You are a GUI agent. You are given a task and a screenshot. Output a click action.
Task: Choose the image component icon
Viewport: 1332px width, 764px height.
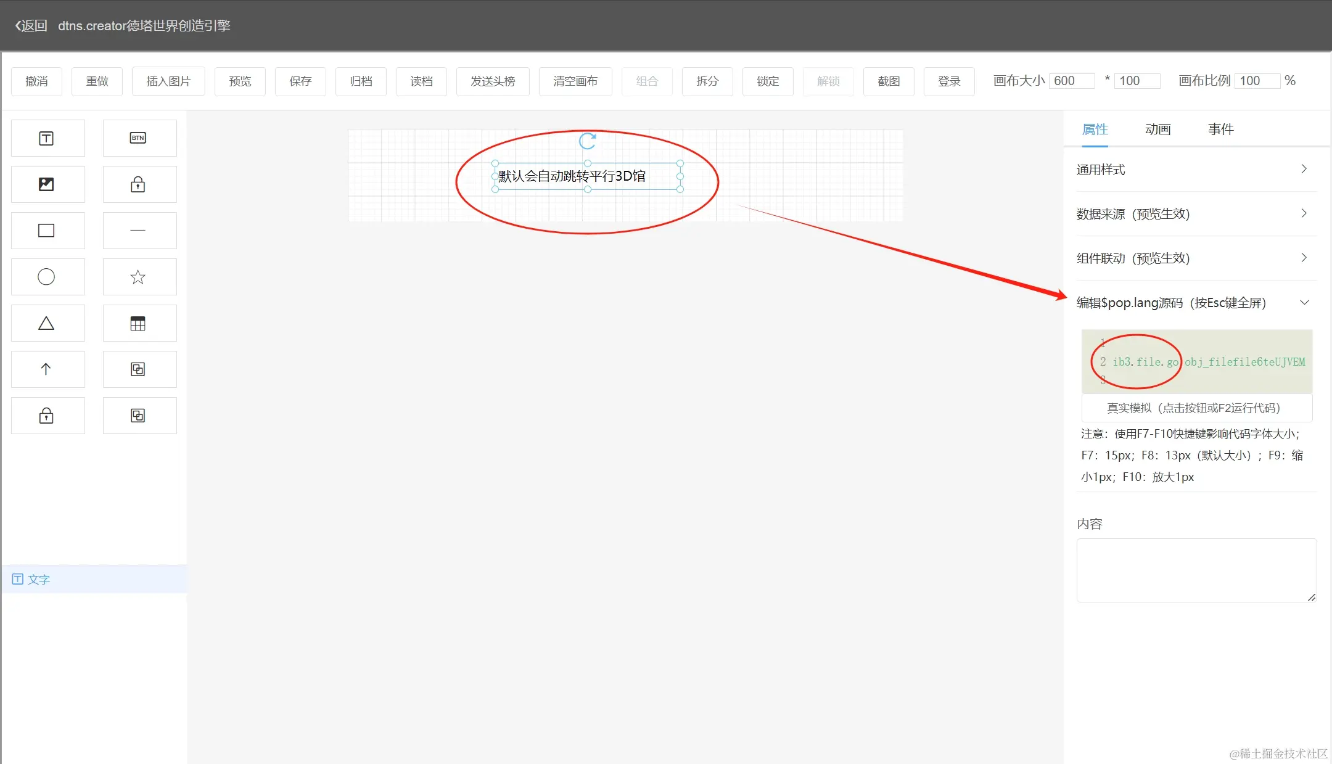(47, 184)
